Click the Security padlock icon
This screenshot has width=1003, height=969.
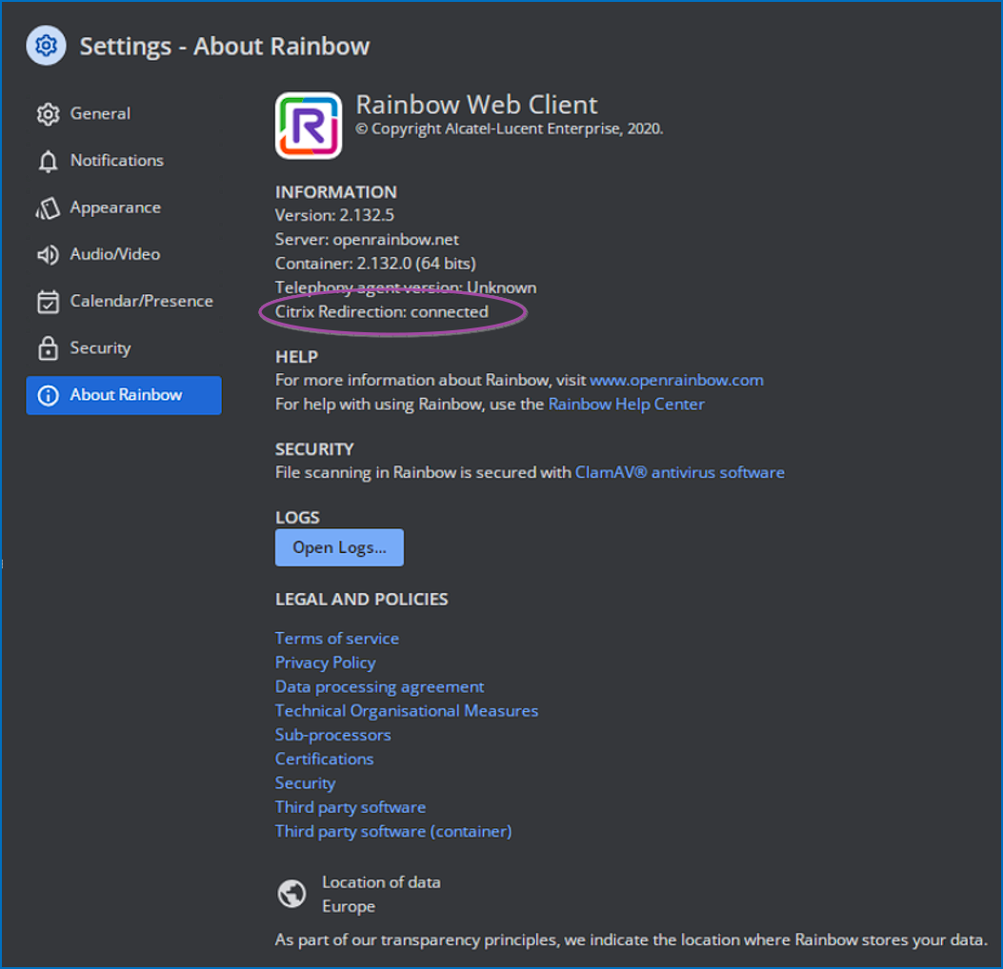[x=48, y=348]
